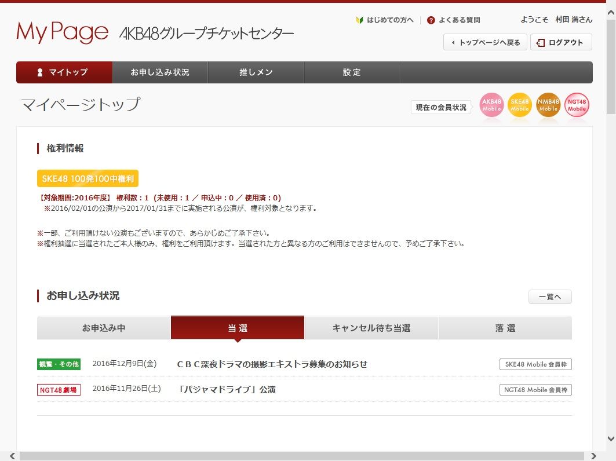Click the beginner leaf icon beside はじめての方へ
The width and height of the screenshot is (616, 461).
tap(359, 20)
